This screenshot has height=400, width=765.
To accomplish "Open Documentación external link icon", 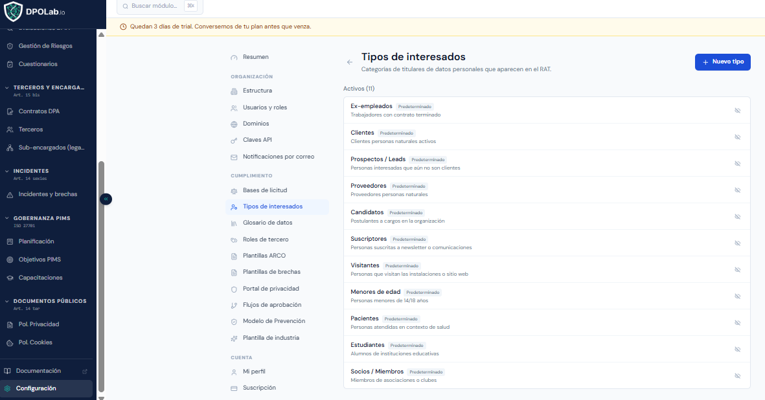I will coord(85,372).
